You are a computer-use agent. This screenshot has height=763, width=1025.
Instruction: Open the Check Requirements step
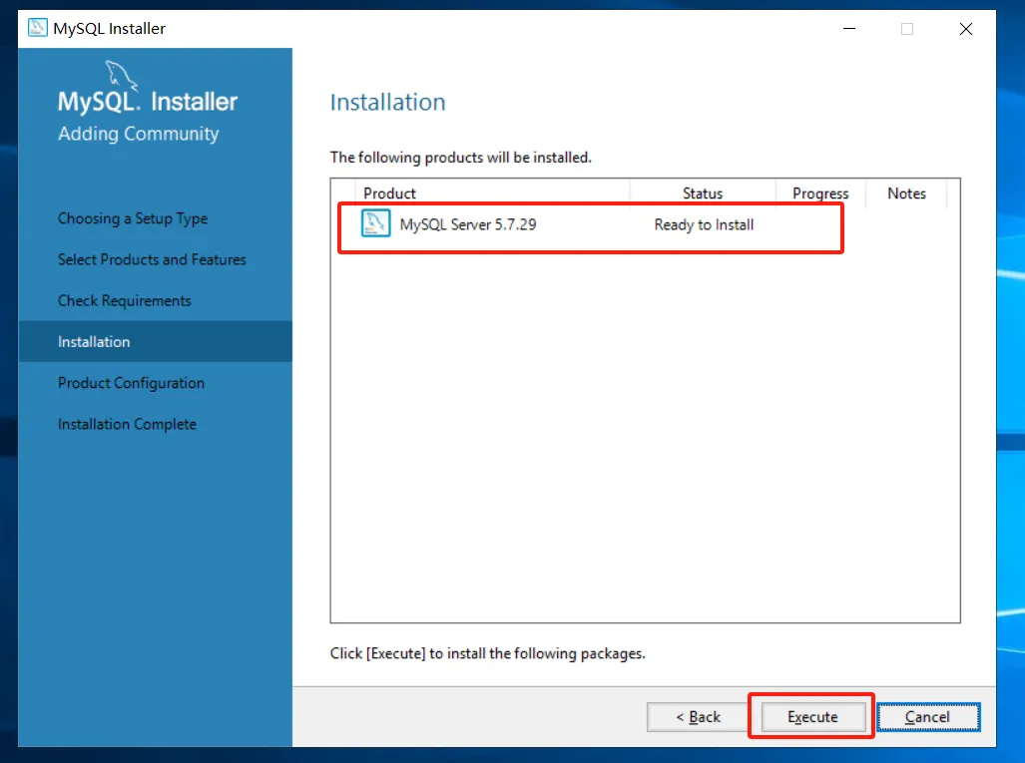point(124,300)
